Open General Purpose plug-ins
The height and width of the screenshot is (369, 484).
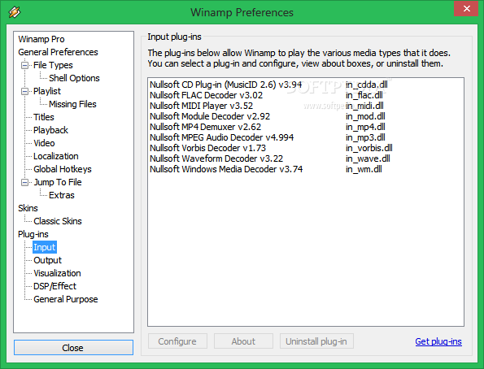pos(65,299)
